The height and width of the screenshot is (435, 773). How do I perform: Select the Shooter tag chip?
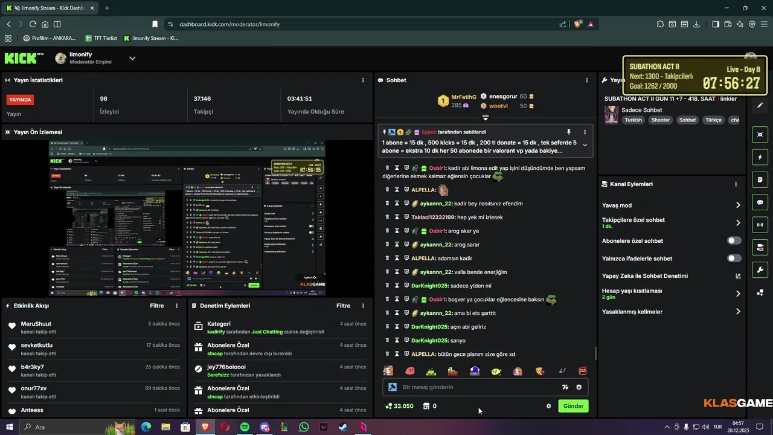[x=660, y=120]
